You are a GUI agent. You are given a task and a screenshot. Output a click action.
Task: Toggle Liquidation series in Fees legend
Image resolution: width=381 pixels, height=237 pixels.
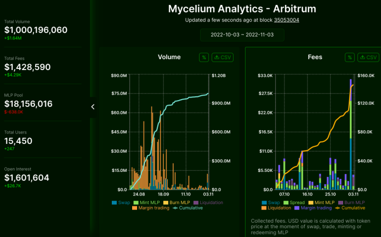(x=276, y=208)
